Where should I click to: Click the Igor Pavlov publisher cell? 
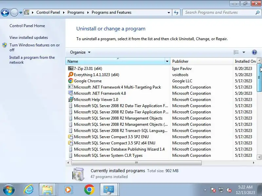pyautogui.click(x=182, y=69)
